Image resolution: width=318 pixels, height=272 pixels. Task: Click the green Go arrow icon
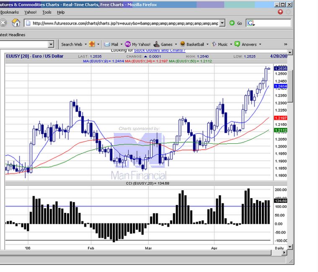[x=232, y=23]
